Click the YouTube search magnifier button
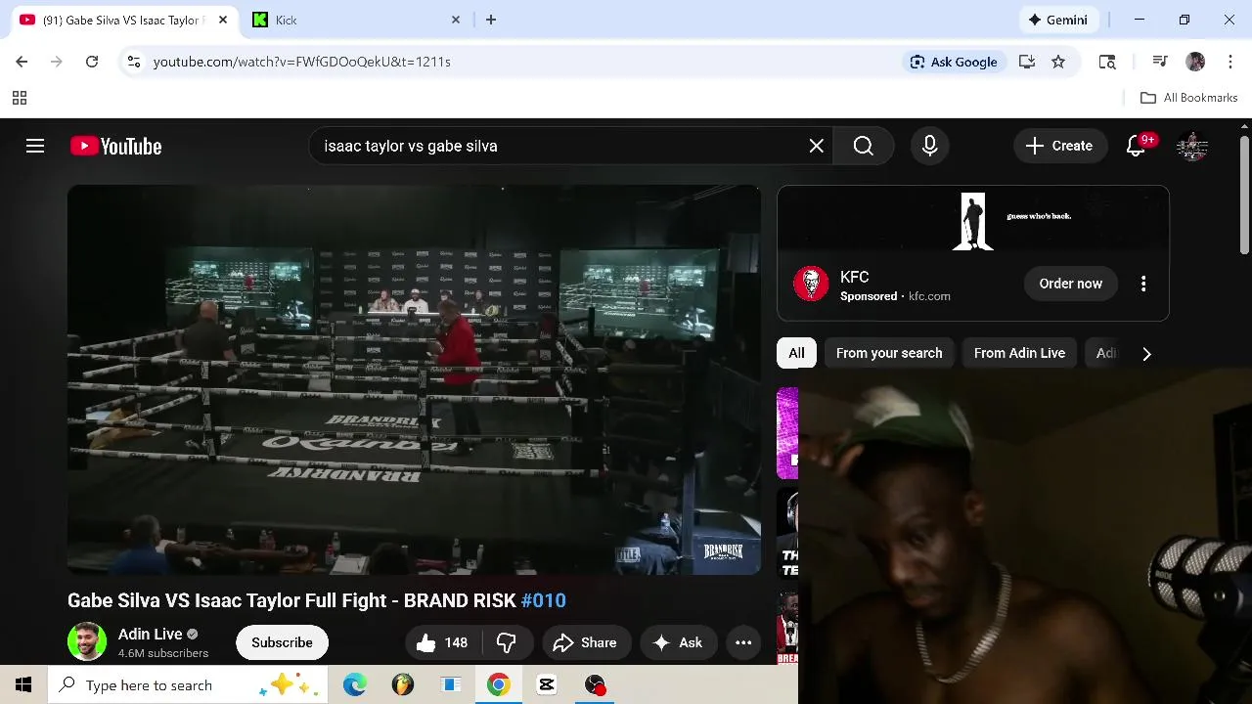 (863, 146)
